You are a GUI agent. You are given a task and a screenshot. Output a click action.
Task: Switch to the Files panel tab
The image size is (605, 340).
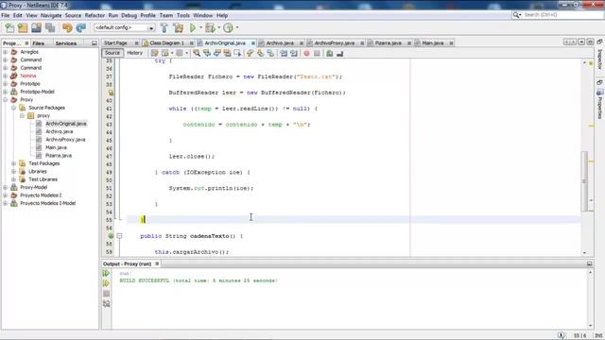pyautogui.click(x=38, y=43)
